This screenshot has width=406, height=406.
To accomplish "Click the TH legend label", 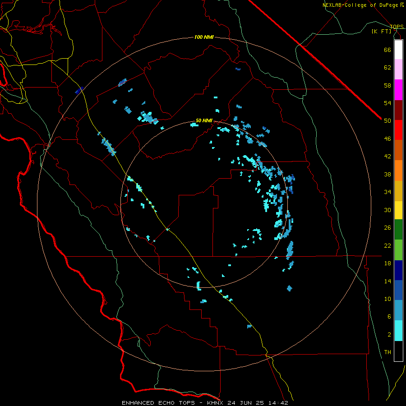I will [388, 352].
